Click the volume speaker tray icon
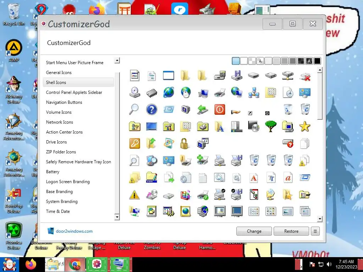 click(x=329, y=264)
